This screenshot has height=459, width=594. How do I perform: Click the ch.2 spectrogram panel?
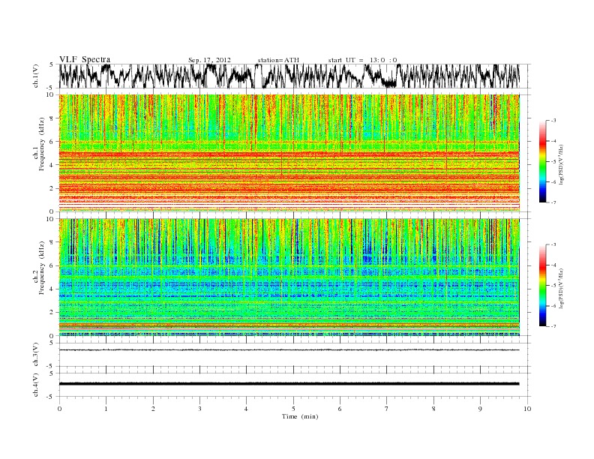point(289,277)
